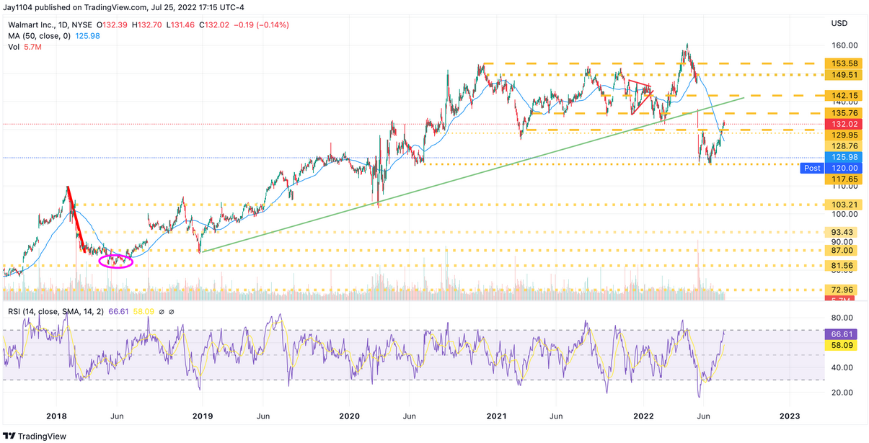Click the 81.56 orange price level tag
The image size is (869, 443).
[840, 265]
